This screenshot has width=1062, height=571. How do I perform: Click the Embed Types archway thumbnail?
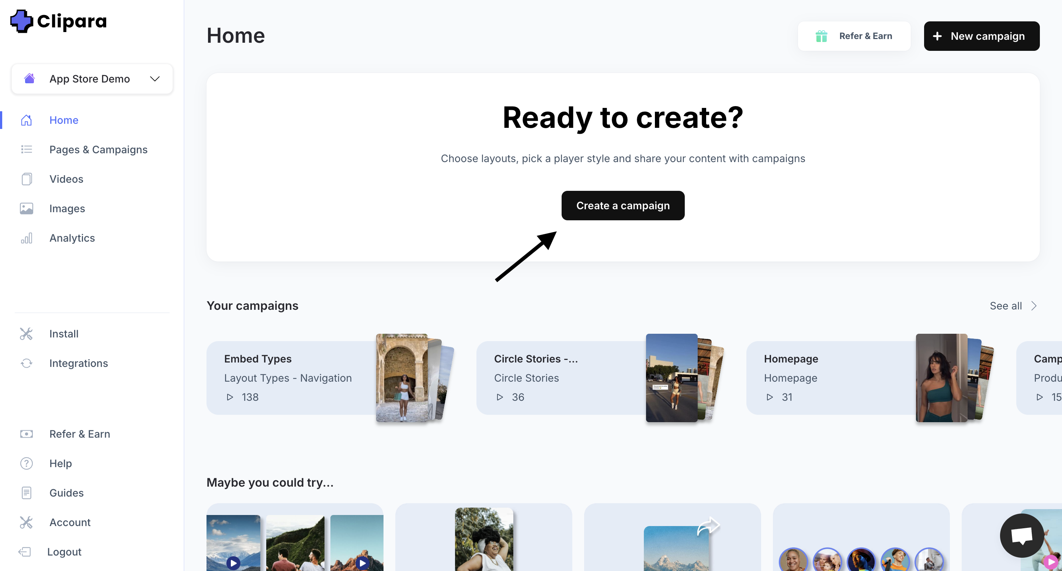point(402,378)
